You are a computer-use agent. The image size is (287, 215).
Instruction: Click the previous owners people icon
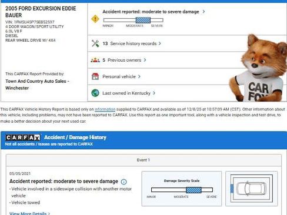click(95, 60)
